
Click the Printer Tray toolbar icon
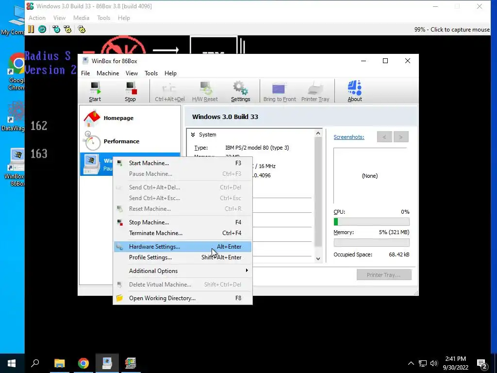click(x=315, y=91)
